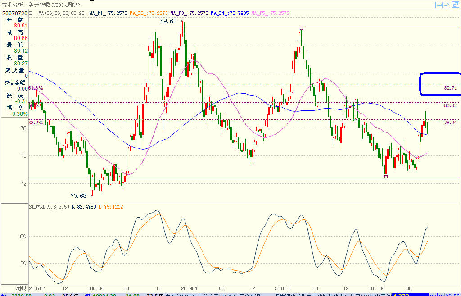Click the 开盘 value 80.61
Viewport: 461px width, 296px height.
pos(21,26)
